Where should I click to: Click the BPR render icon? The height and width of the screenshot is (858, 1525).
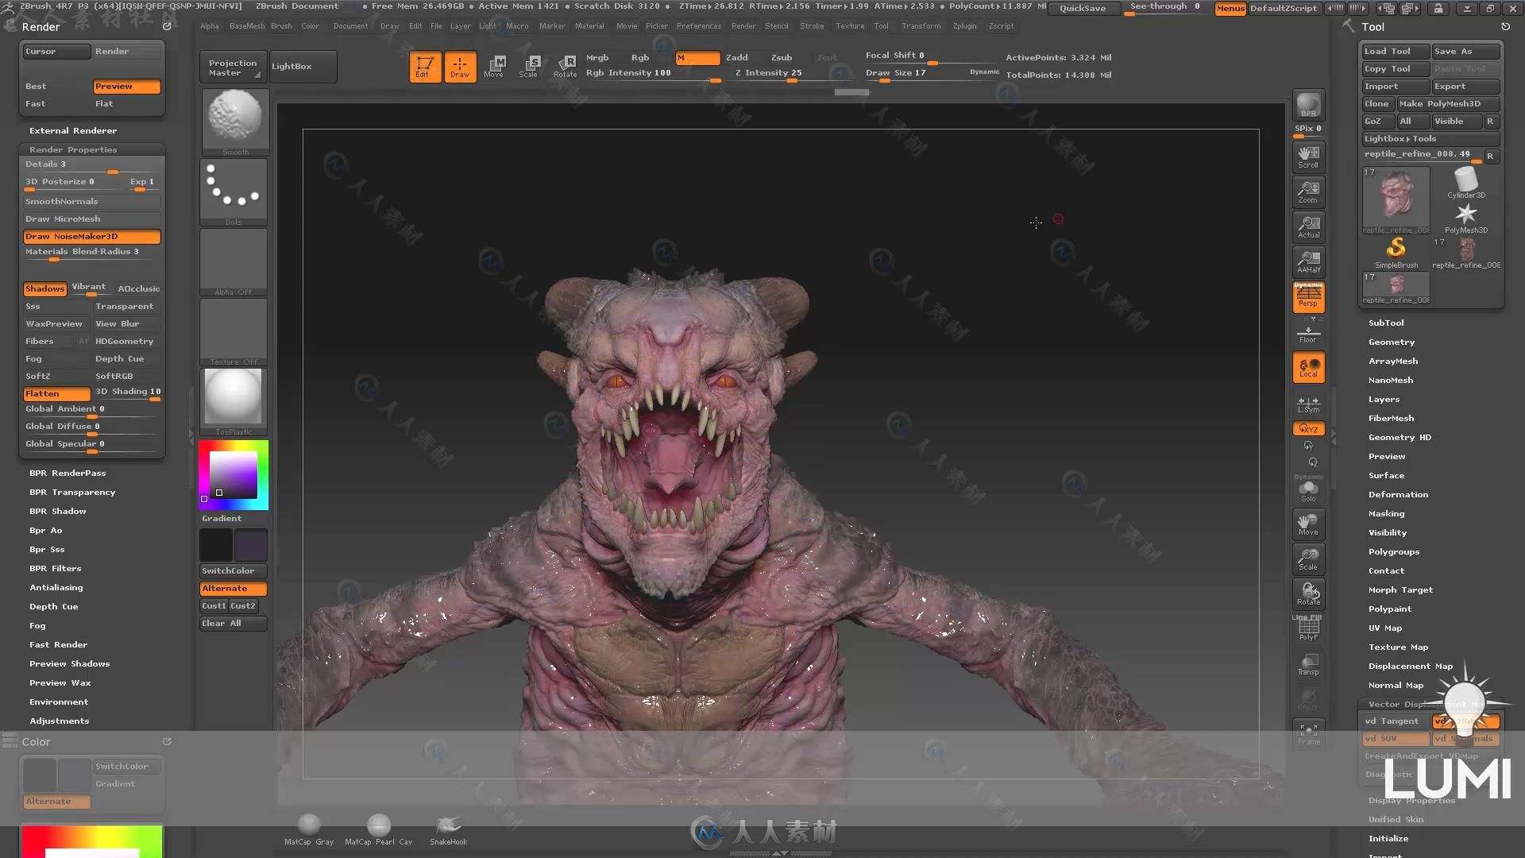1308,105
